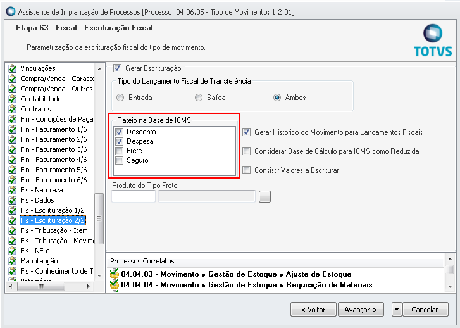Click the checkmark icon beside Fis - Conhecimento de T
This screenshot has height=328, width=460.
[13, 271]
